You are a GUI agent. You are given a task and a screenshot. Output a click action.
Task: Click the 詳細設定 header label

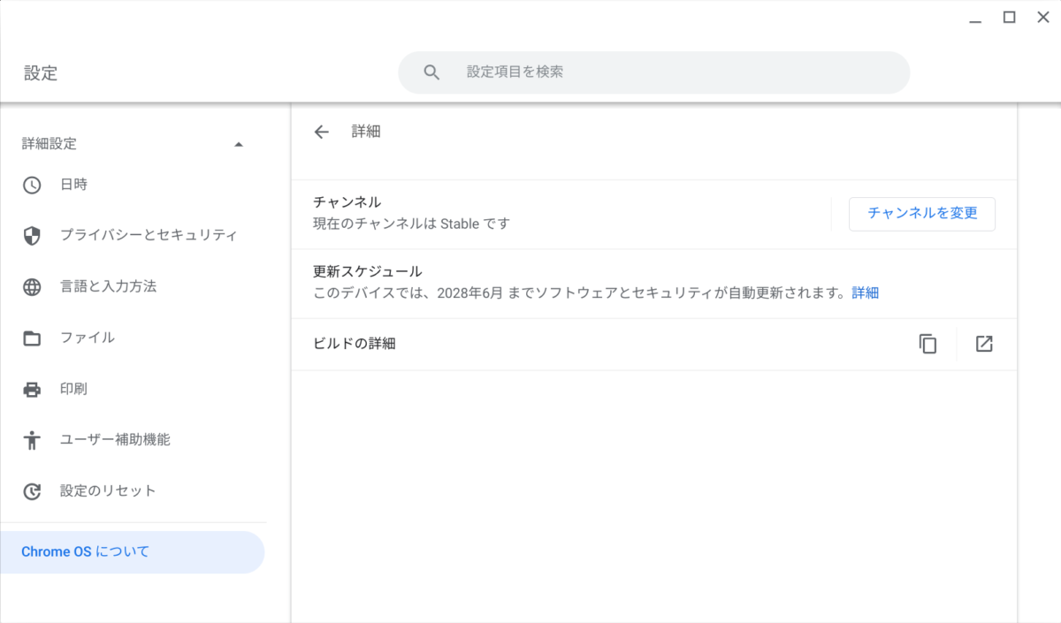[x=50, y=144]
